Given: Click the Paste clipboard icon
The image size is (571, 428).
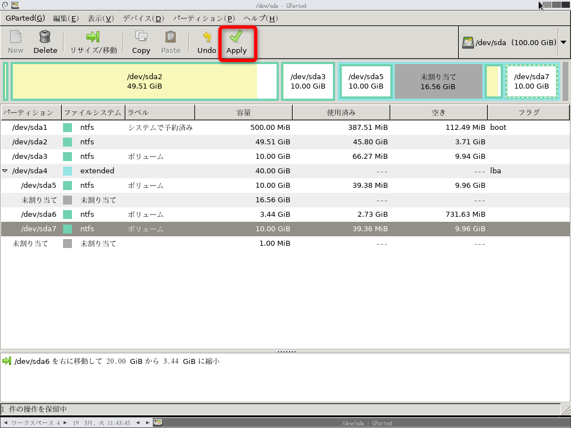Looking at the screenshot, I should tap(171, 37).
